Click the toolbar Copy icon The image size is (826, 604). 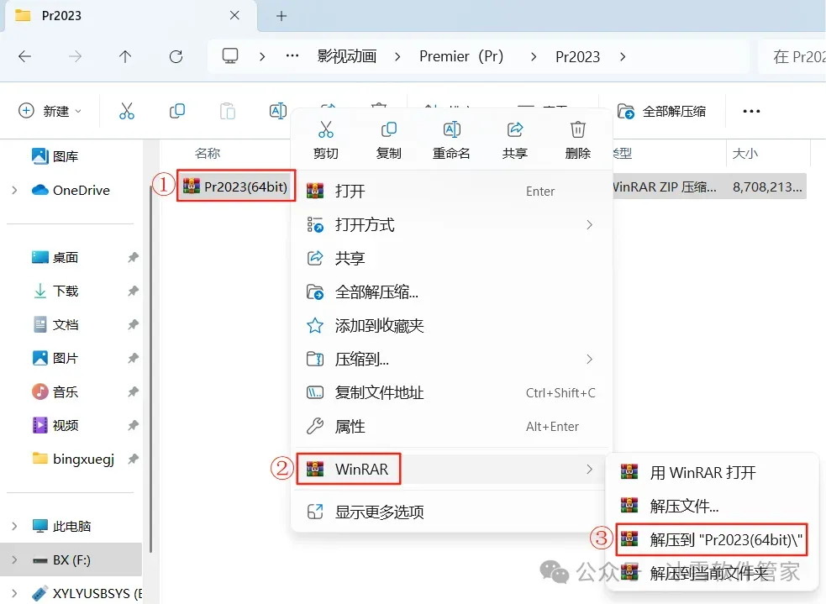[x=177, y=111]
